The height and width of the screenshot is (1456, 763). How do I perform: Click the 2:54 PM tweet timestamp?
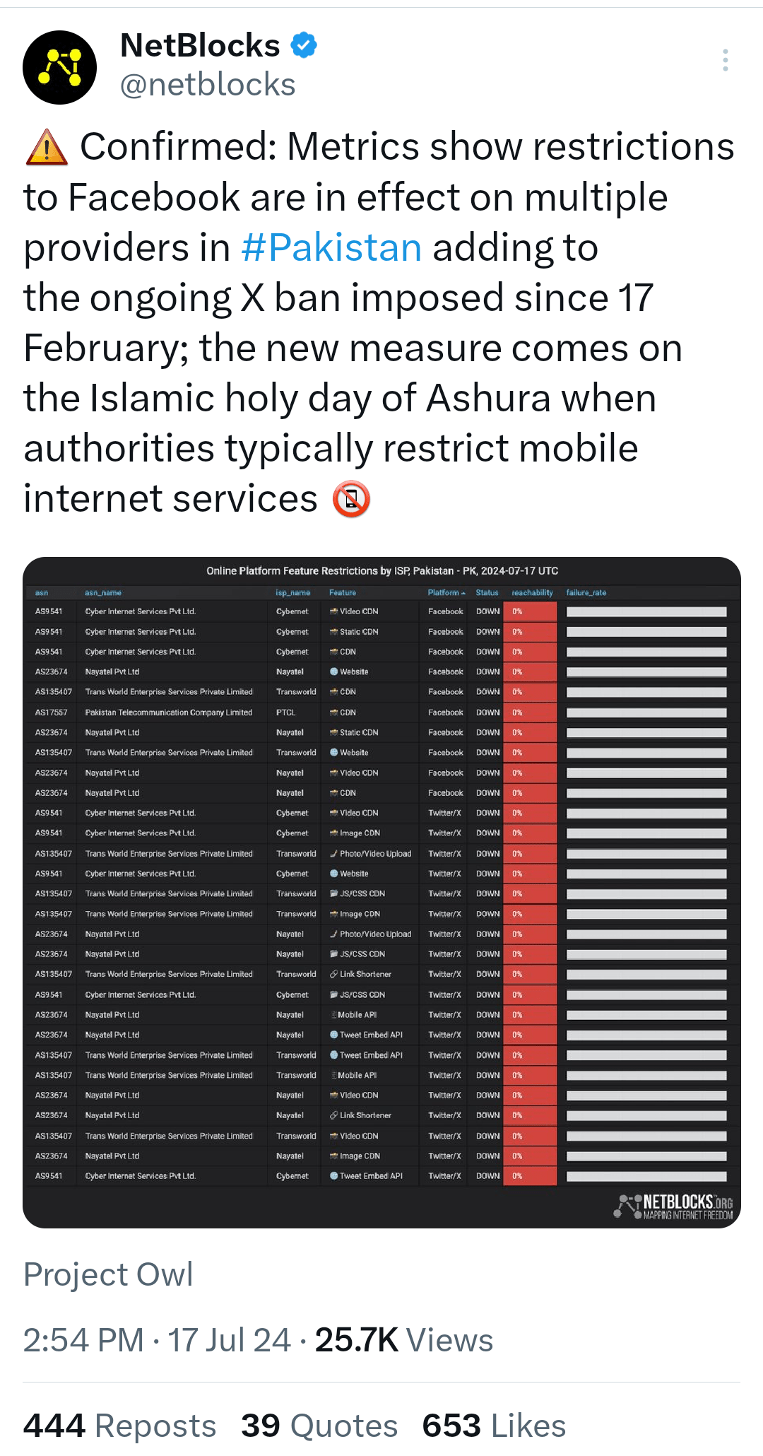click(x=83, y=1340)
